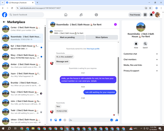Switch to Messenger | Facebook tab
The width and height of the screenshot is (164, 131).
(20, 3)
